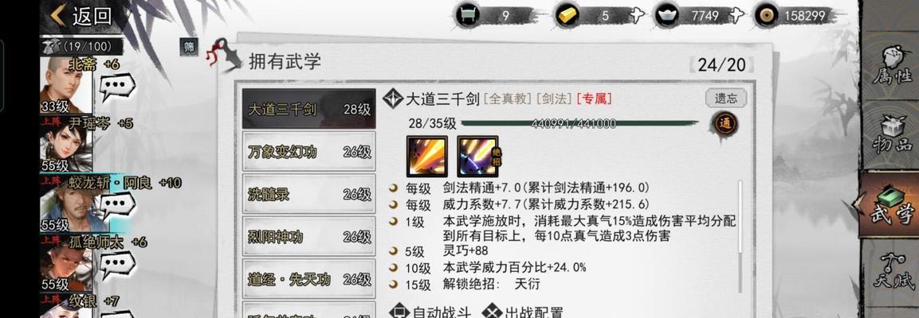
Task: Select the 万象变幻功 skill entry
Action: pos(309,151)
